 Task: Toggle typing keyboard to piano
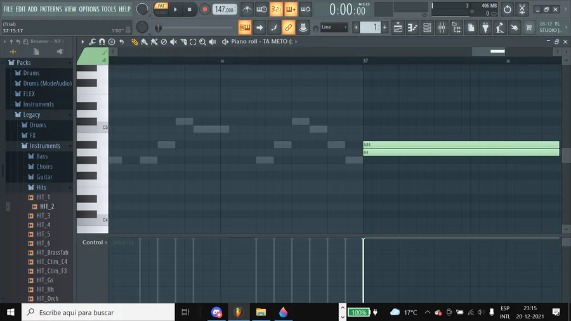tap(245, 27)
